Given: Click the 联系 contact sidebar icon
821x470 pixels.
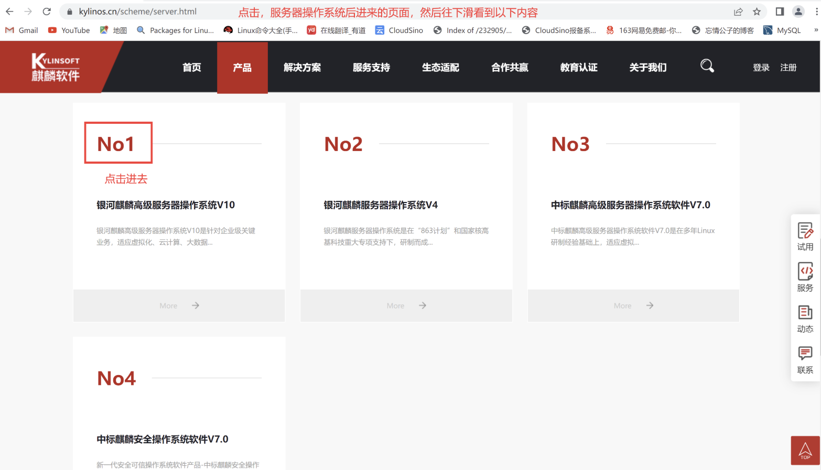Looking at the screenshot, I should pos(805,360).
